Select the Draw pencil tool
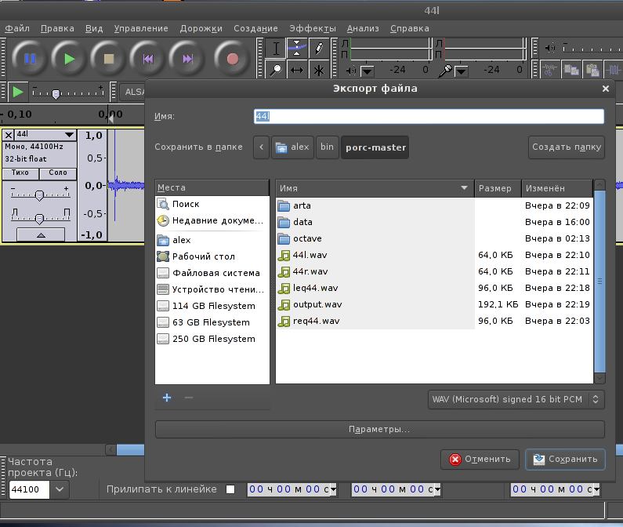 point(318,49)
